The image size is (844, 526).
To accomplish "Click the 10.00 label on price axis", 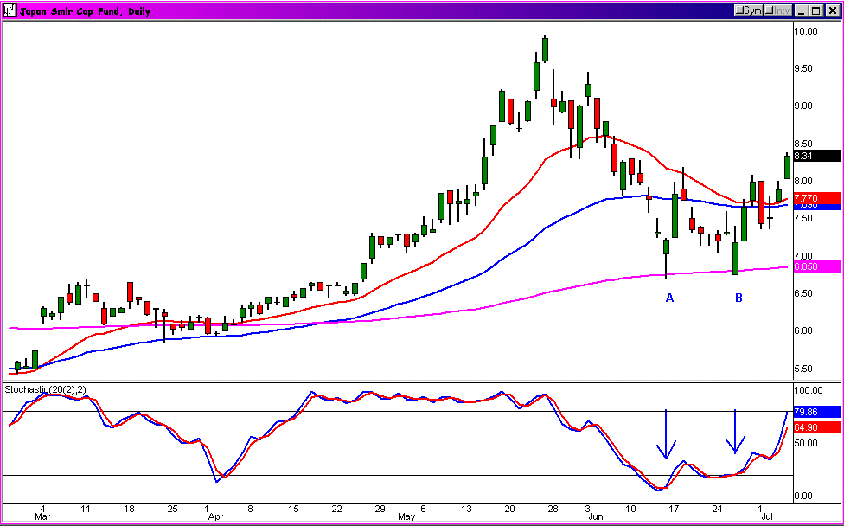I will click(806, 31).
